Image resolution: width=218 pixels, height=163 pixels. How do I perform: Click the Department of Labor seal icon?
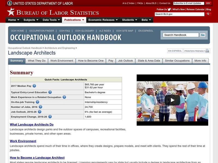[10, 3]
